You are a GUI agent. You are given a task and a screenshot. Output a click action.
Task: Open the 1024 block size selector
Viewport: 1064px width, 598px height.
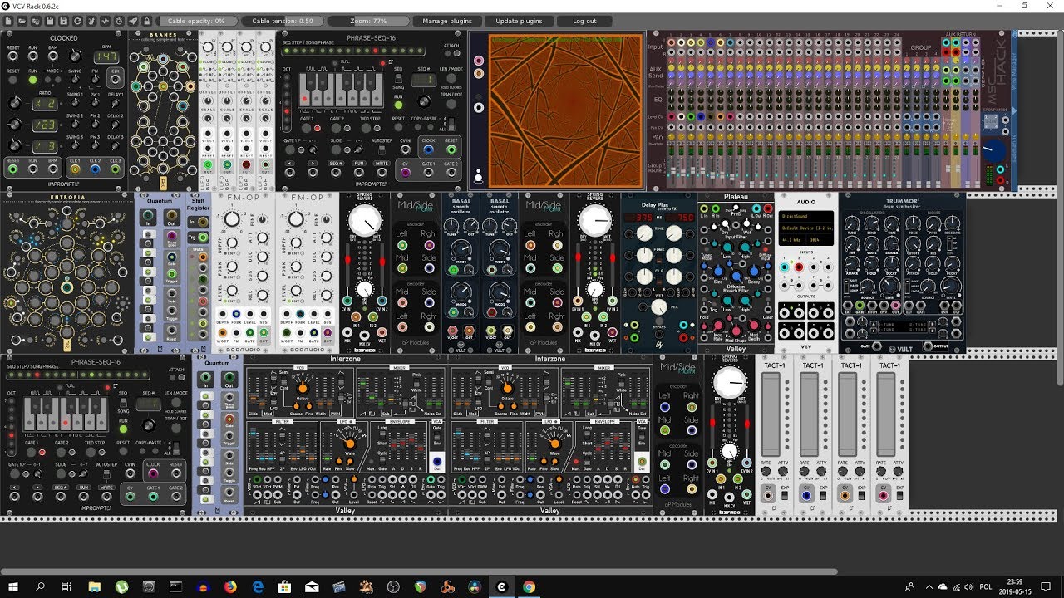pyautogui.click(x=820, y=238)
